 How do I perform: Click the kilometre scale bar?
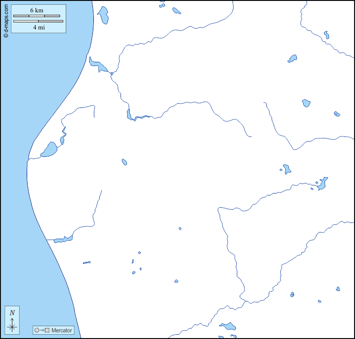point(37,16)
